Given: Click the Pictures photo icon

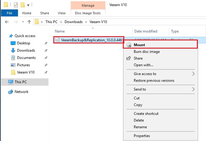Looking at the screenshot, I should point(13,65).
